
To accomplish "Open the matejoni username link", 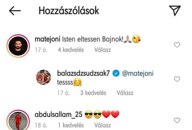I will tap(47, 39).
